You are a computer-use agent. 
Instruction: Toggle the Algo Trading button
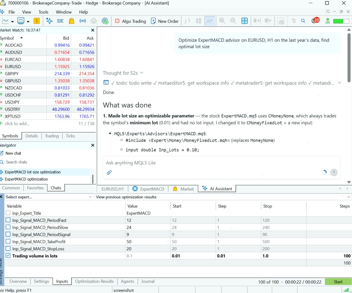[x=131, y=21]
